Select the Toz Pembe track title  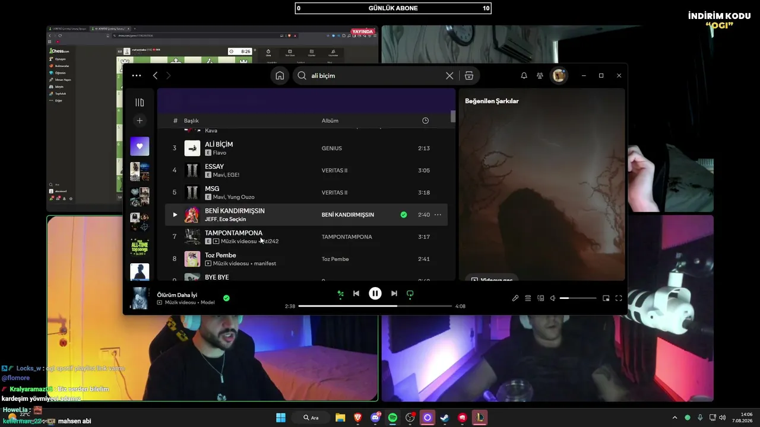220,255
